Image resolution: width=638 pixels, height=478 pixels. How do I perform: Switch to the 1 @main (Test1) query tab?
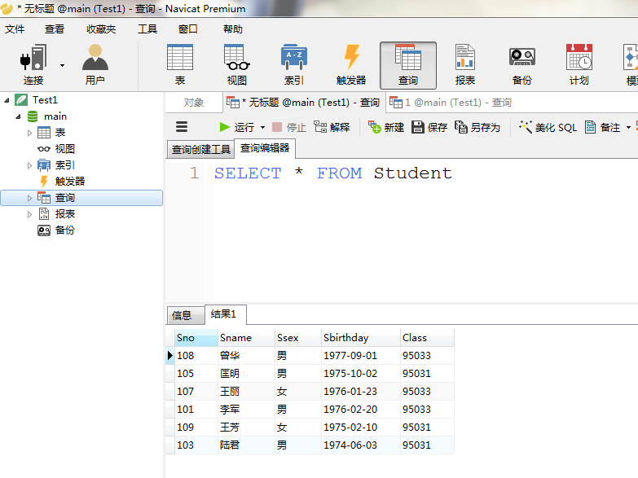pyautogui.click(x=451, y=103)
